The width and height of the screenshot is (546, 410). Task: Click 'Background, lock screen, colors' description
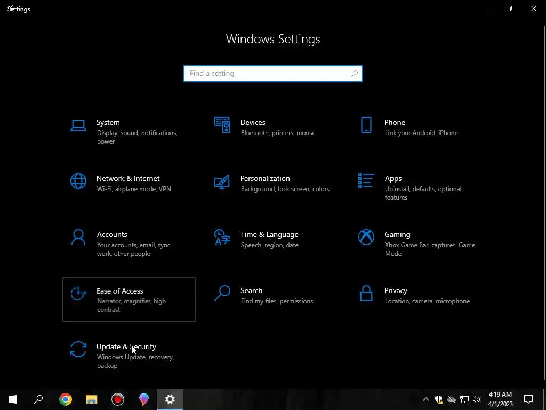coord(285,189)
